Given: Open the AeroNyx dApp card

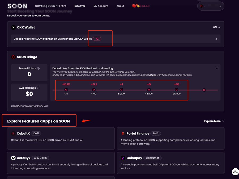Looking at the screenshot, I should click(x=61, y=163).
